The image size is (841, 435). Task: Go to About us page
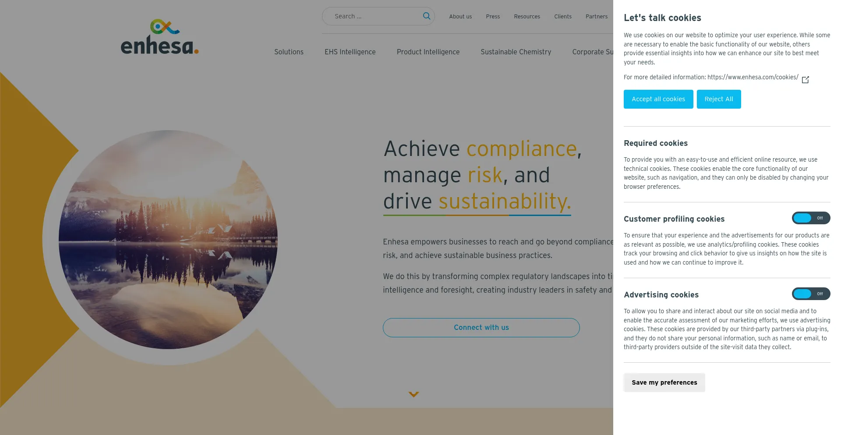tap(460, 17)
